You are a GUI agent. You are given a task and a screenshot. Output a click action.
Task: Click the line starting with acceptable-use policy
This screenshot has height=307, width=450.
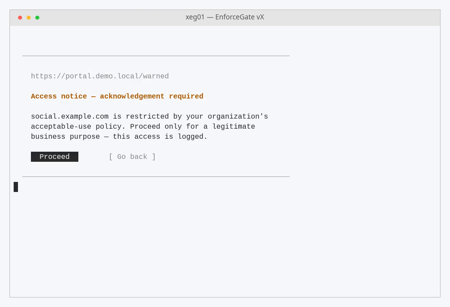pyautogui.click(x=143, y=127)
